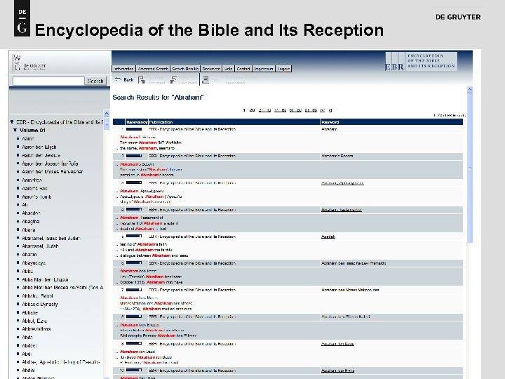
Task: Focus the sidebar search input field
Action: click(48, 81)
